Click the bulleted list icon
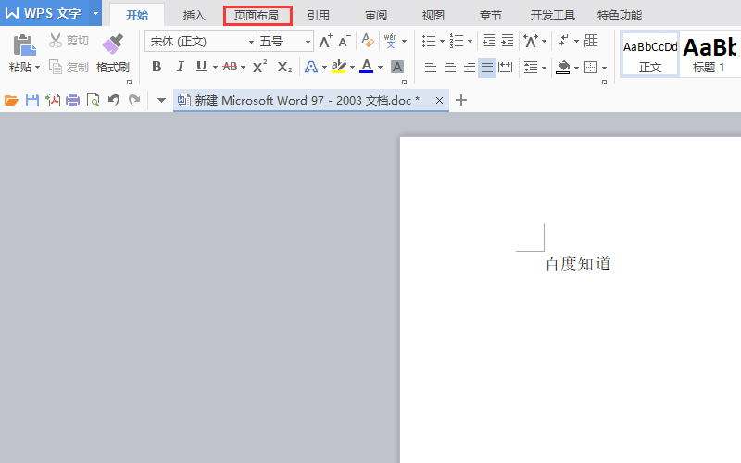This screenshot has height=463, width=741. click(429, 41)
